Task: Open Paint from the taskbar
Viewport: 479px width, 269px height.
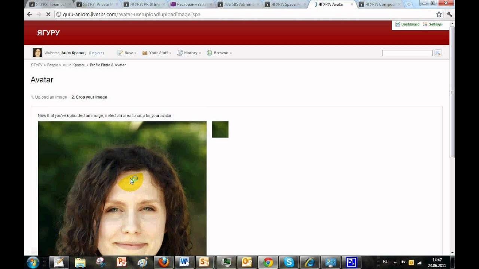Action: [142, 262]
